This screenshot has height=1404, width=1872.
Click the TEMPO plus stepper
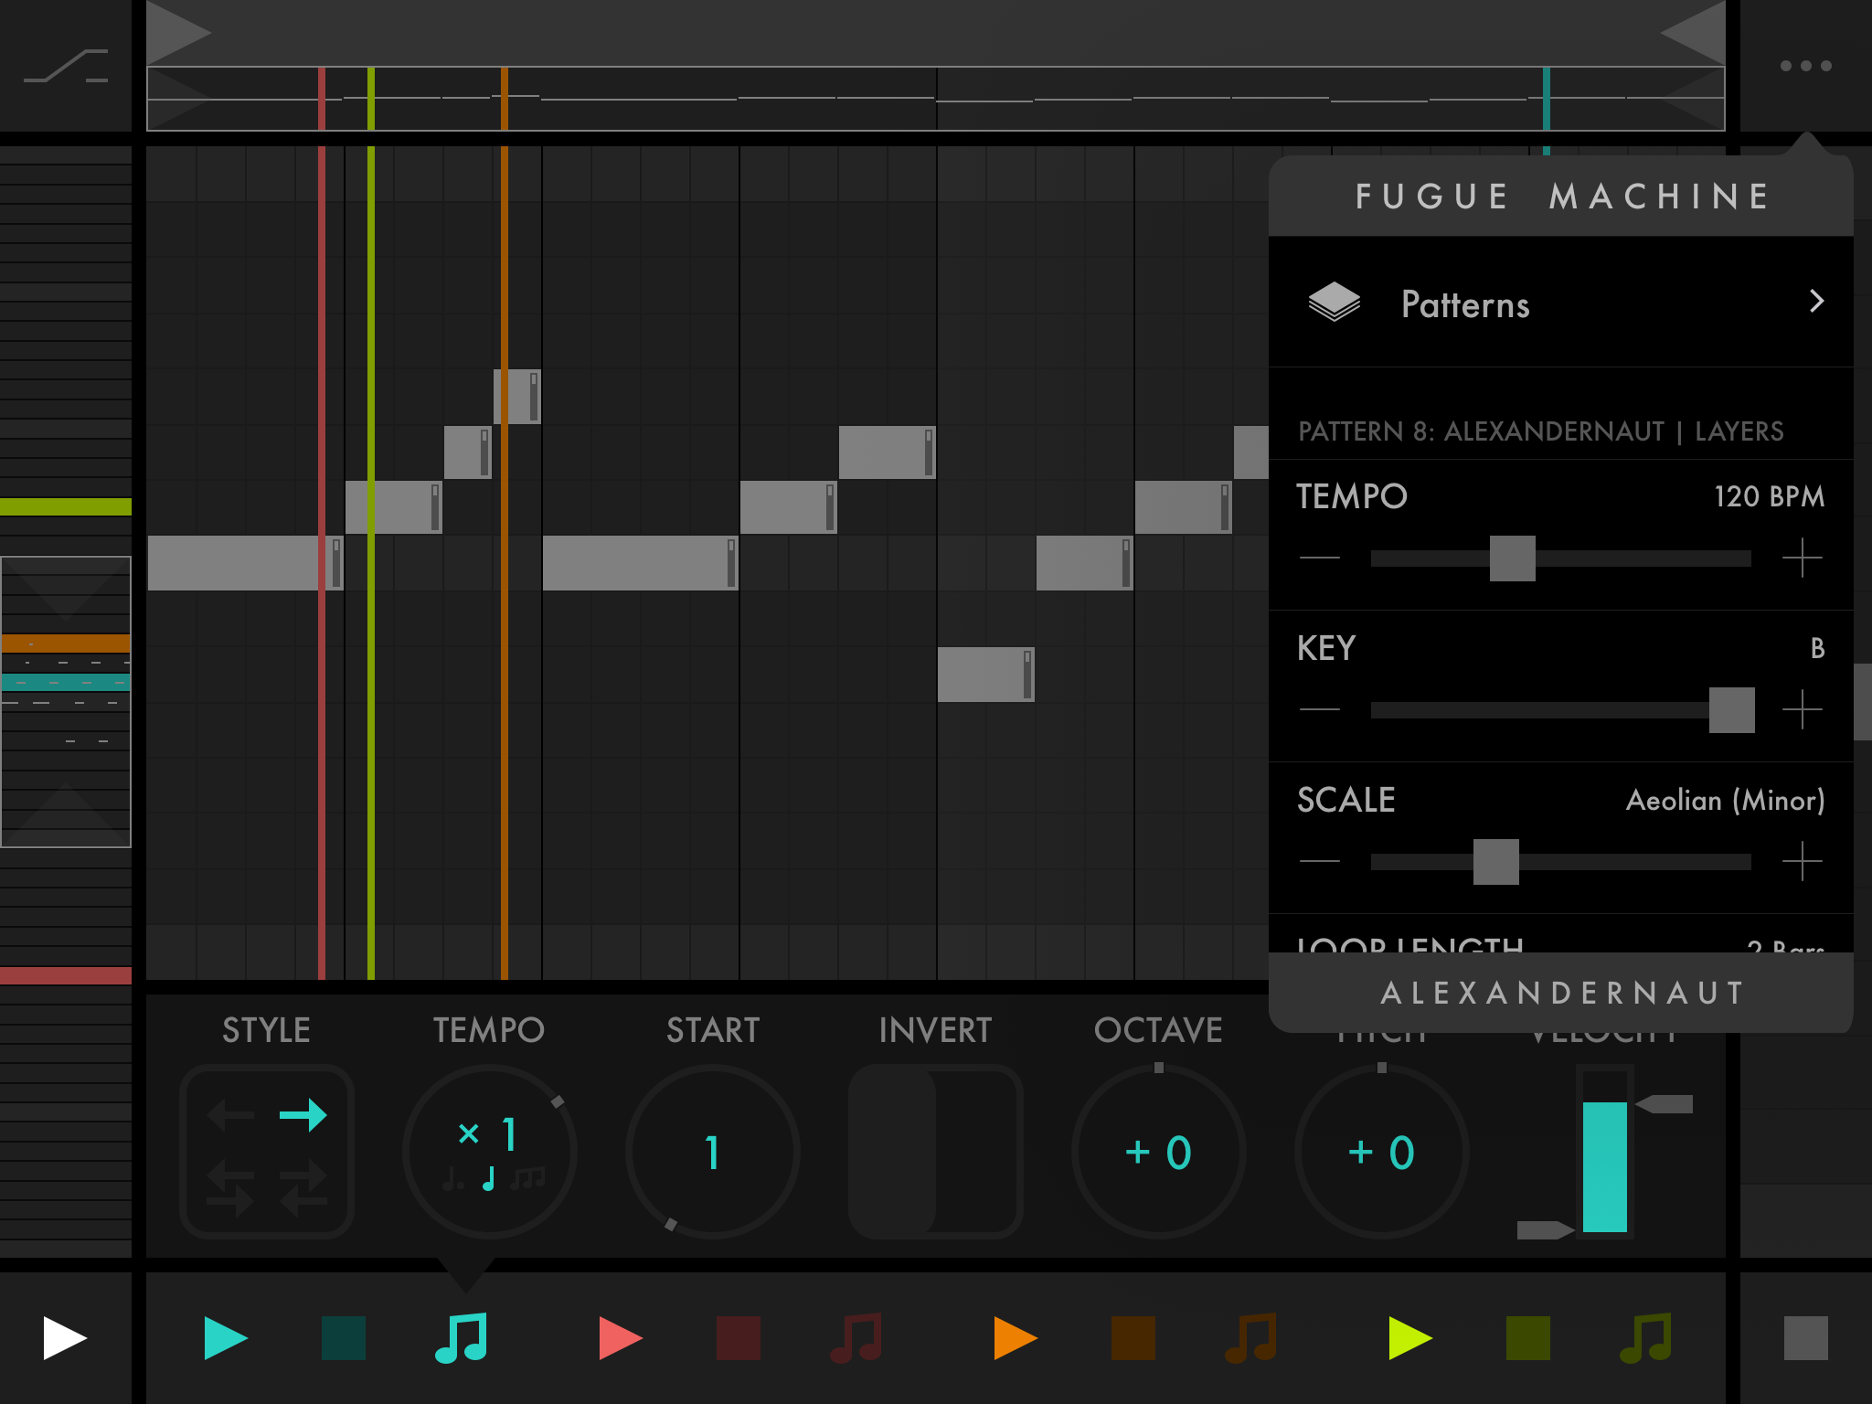point(1802,558)
